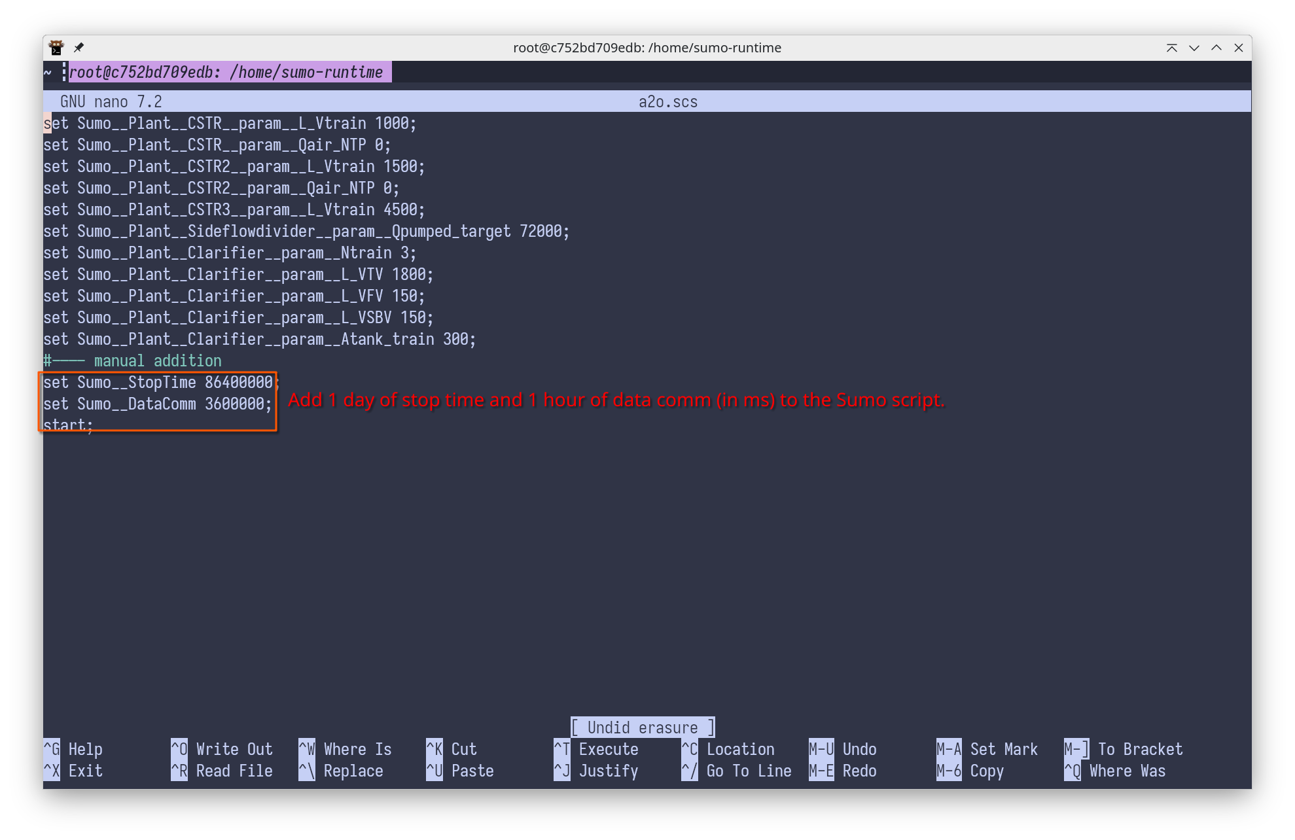Viewport: 1295px width, 840px height.
Task: Click the ^W Where Is shortcut
Action: [x=345, y=749]
